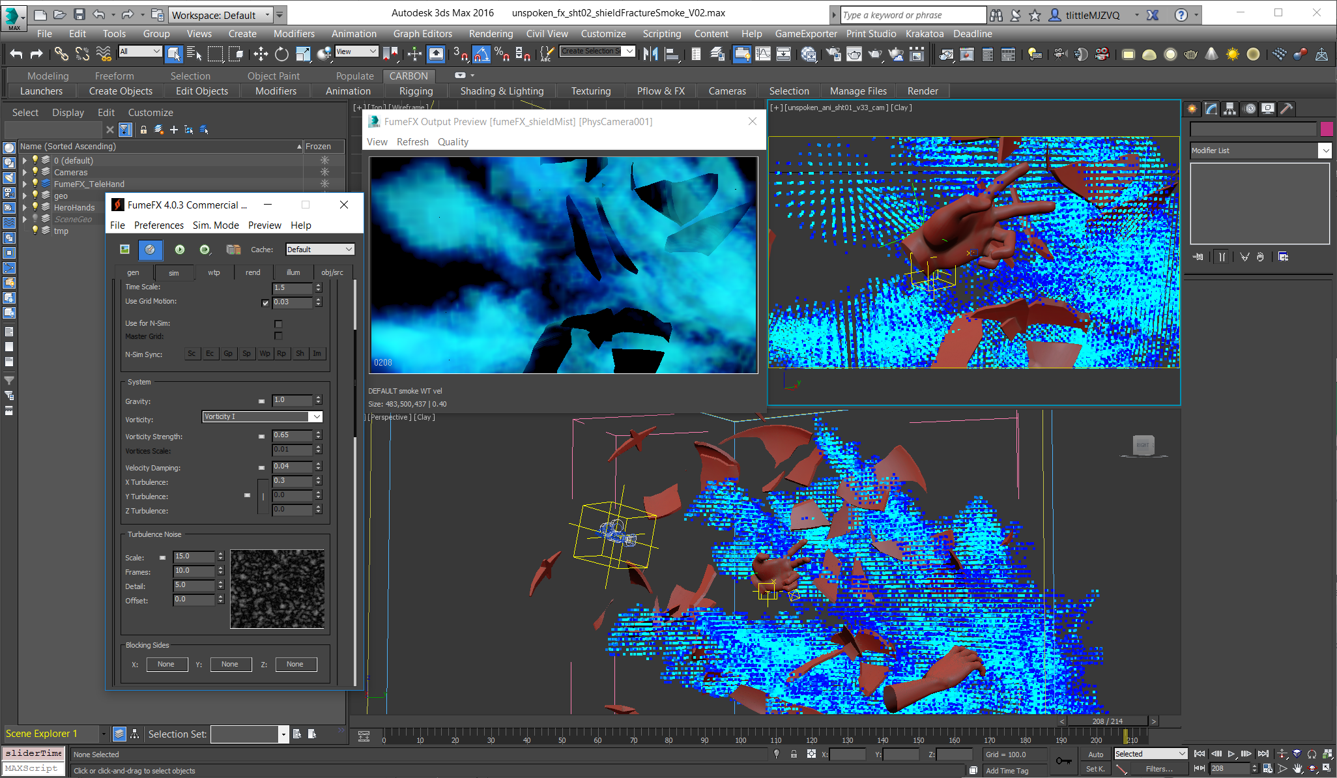The image size is (1337, 778).
Task: Open the key filter Selected dropdown
Action: (1150, 754)
